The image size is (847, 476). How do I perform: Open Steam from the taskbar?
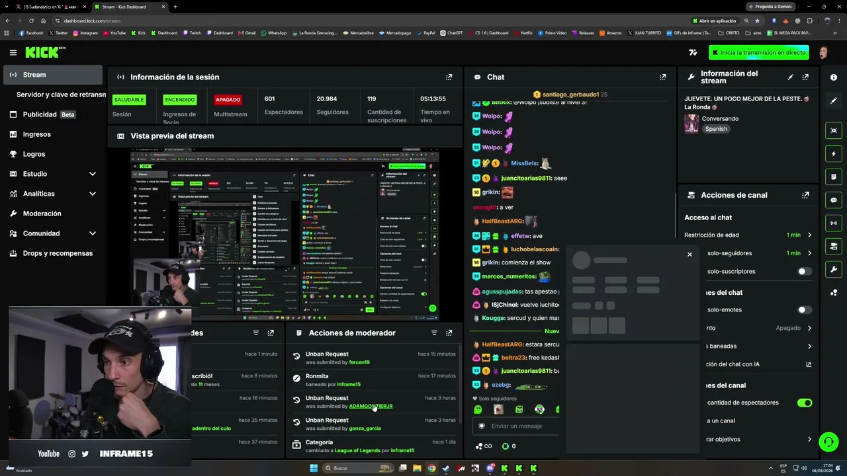(x=446, y=468)
